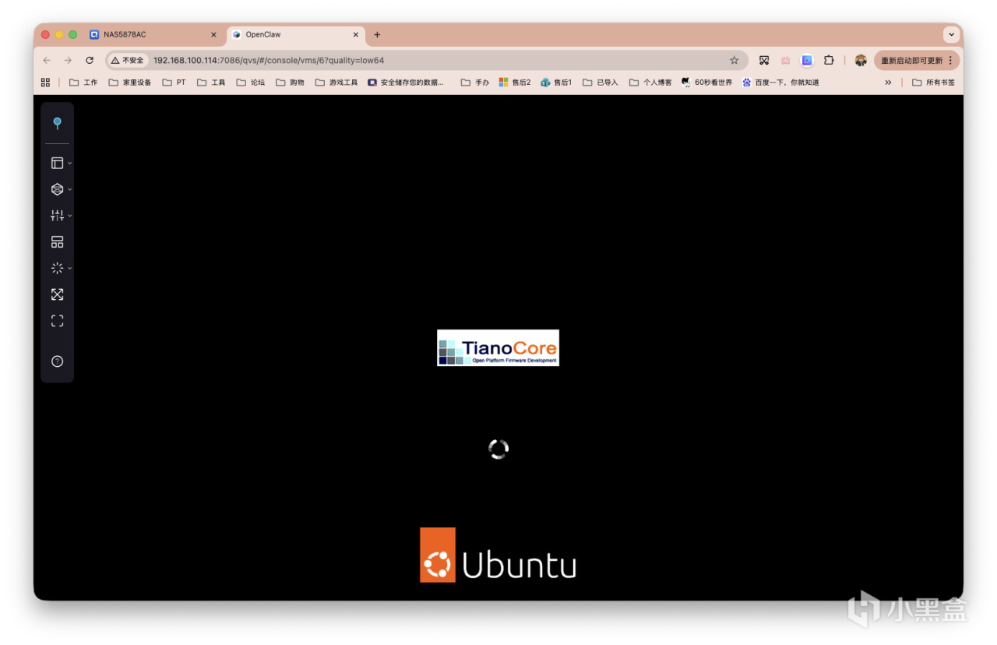997x645 pixels.
Task: Open the 已导入 bookmark folder
Action: pyautogui.click(x=601, y=83)
